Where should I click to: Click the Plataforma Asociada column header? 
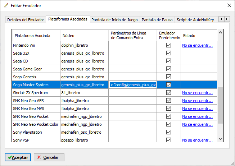[36, 35]
